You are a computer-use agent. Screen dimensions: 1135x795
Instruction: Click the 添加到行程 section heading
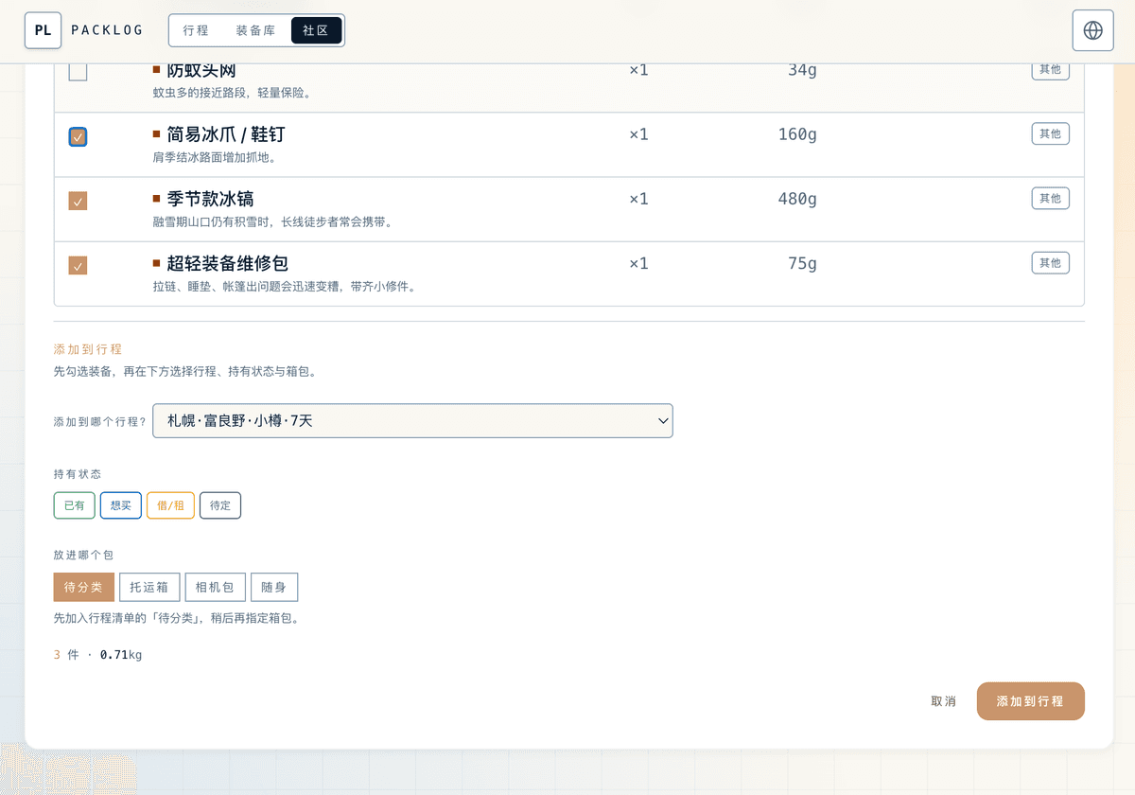tap(88, 349)
